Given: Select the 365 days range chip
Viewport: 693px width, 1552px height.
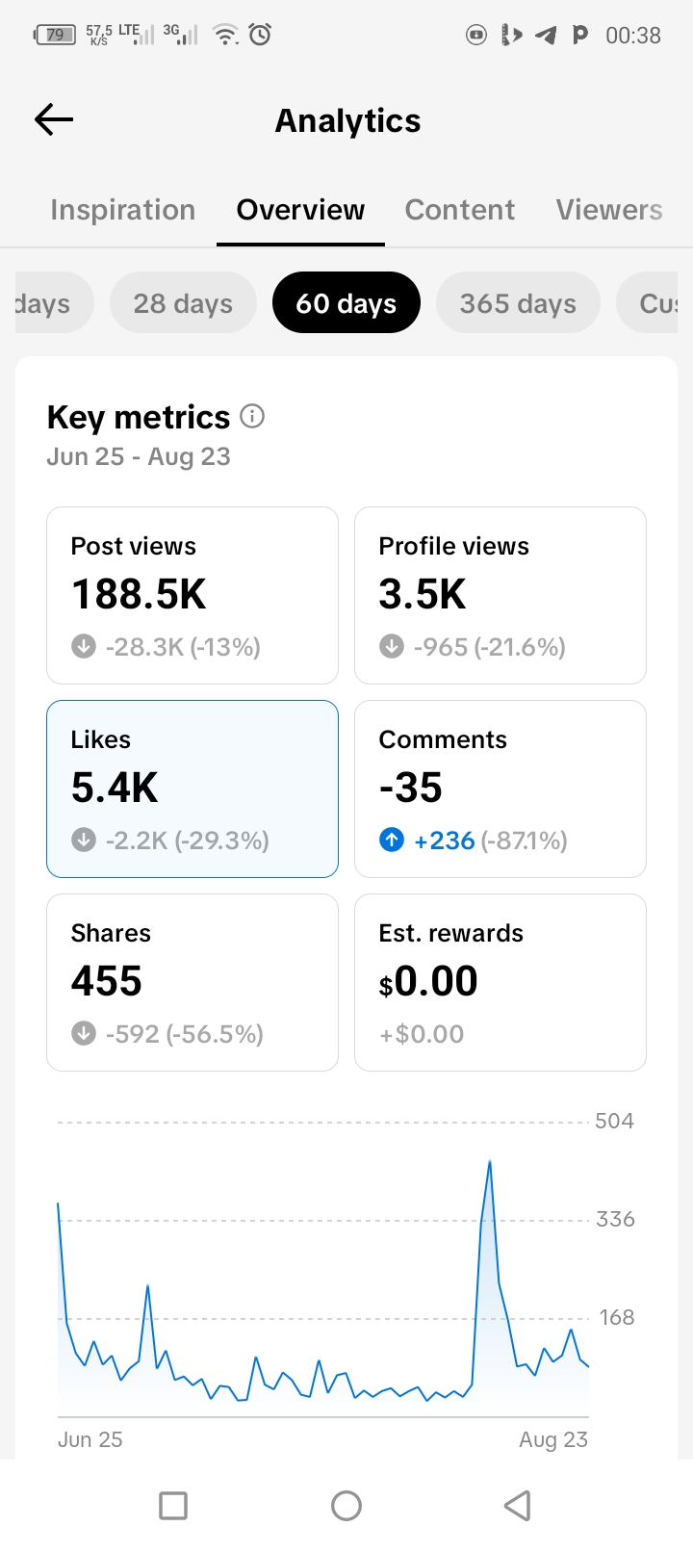Looking at the screenshot, I should click(x=518, y=303).
